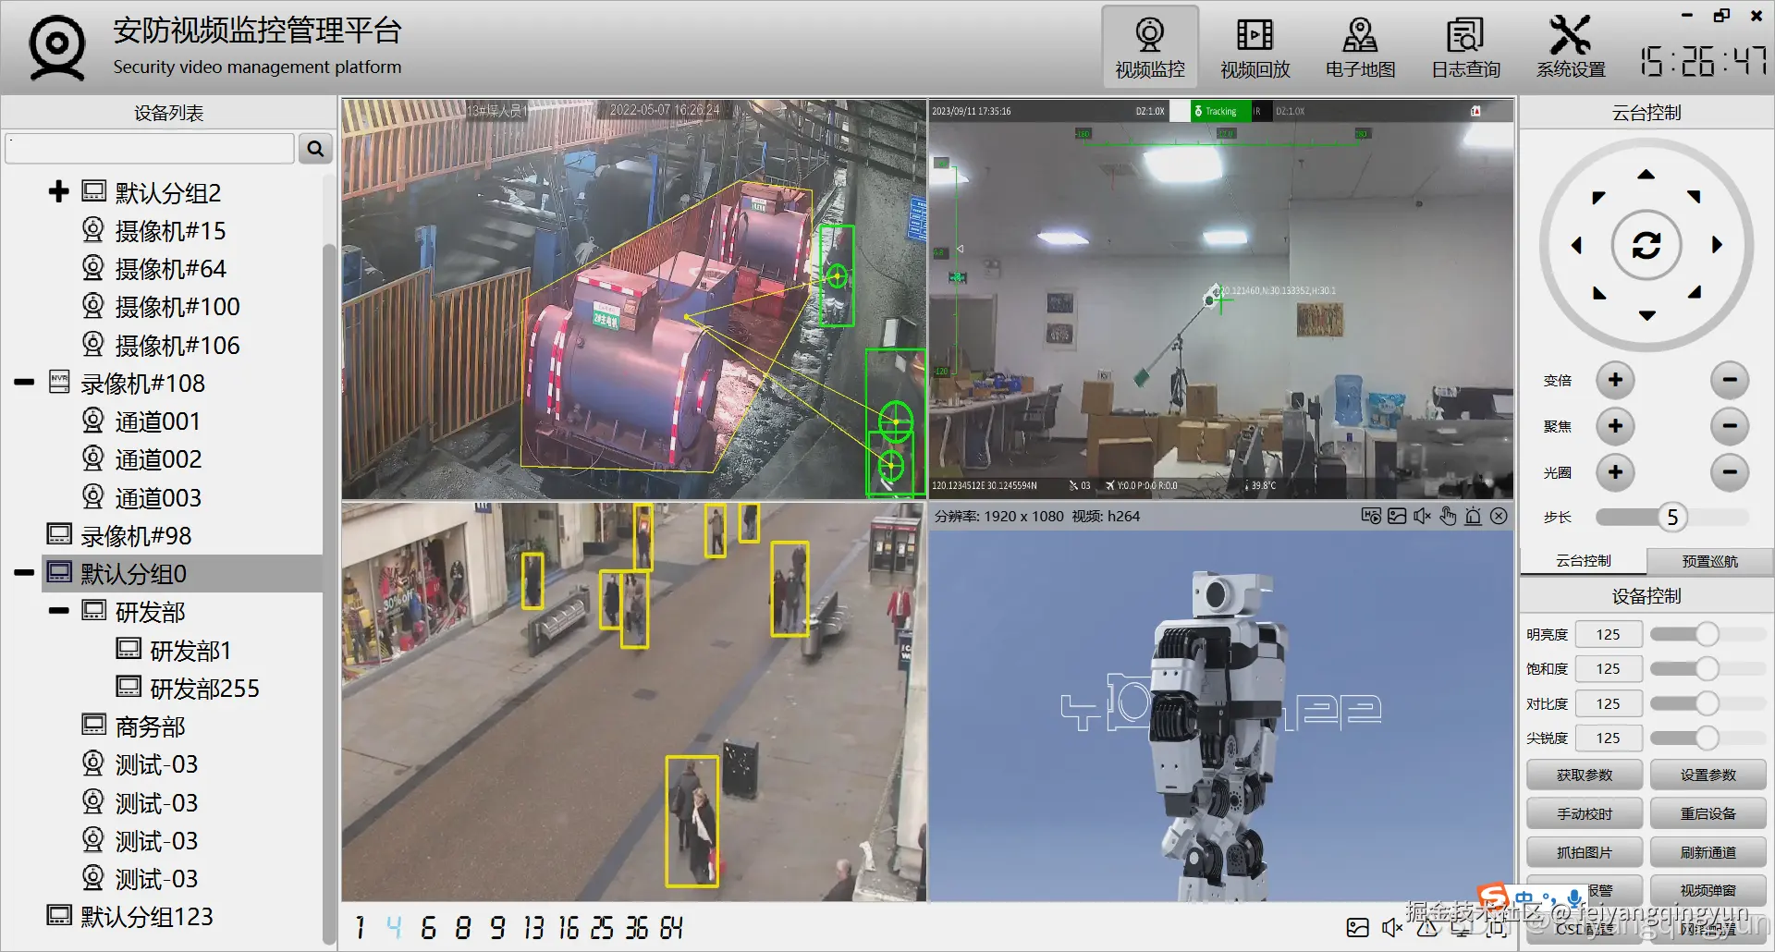Select 研发部255 in the device tree
The width and height of the screenshot is (1775, 952).
204,688
